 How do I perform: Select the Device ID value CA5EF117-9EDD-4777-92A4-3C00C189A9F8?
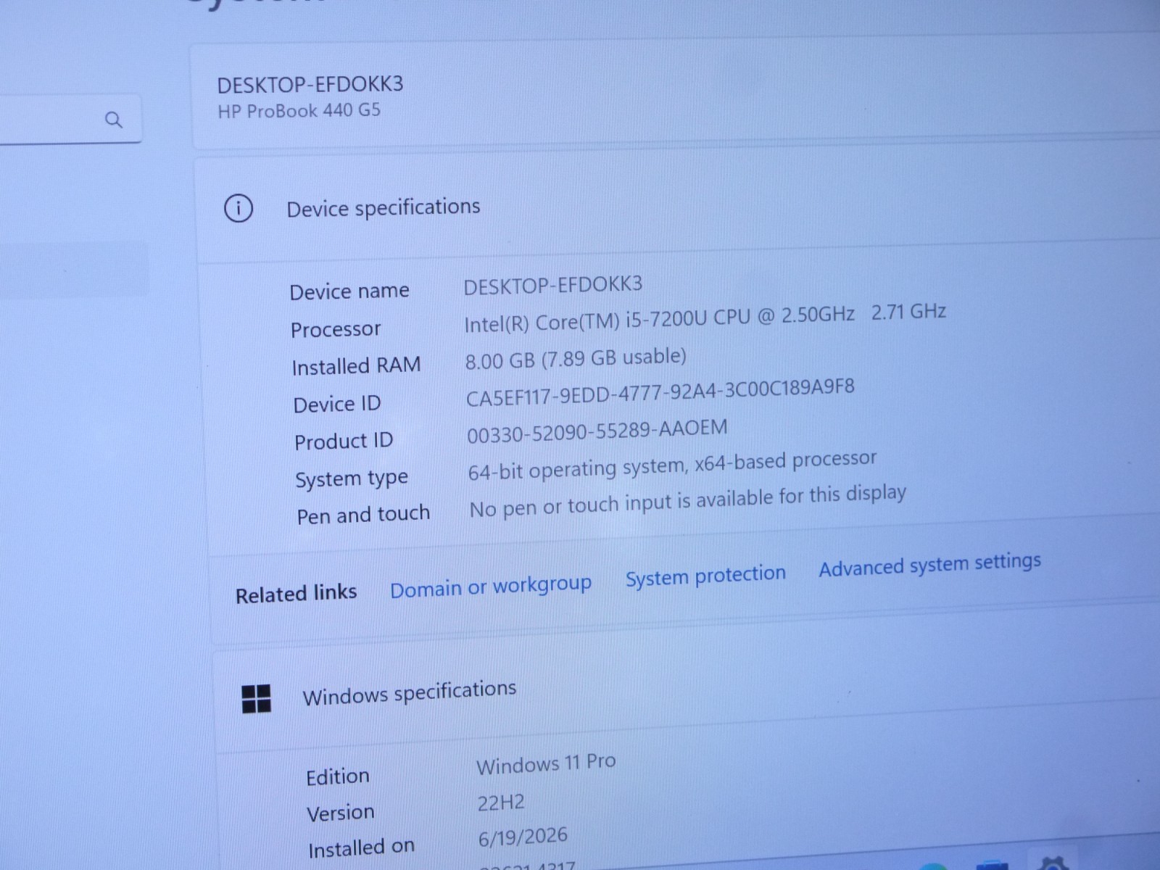[x=660, y=393]
